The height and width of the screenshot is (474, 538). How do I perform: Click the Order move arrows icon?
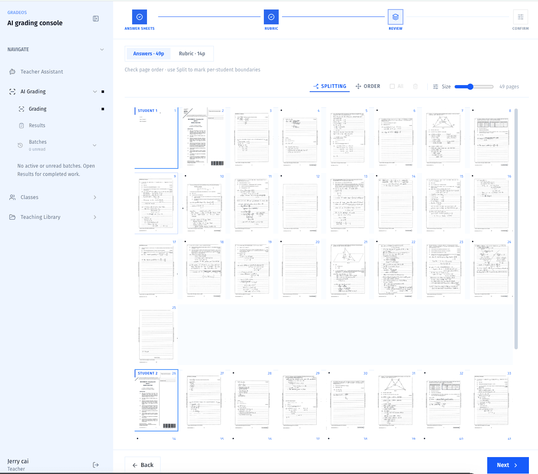point(358,86)
